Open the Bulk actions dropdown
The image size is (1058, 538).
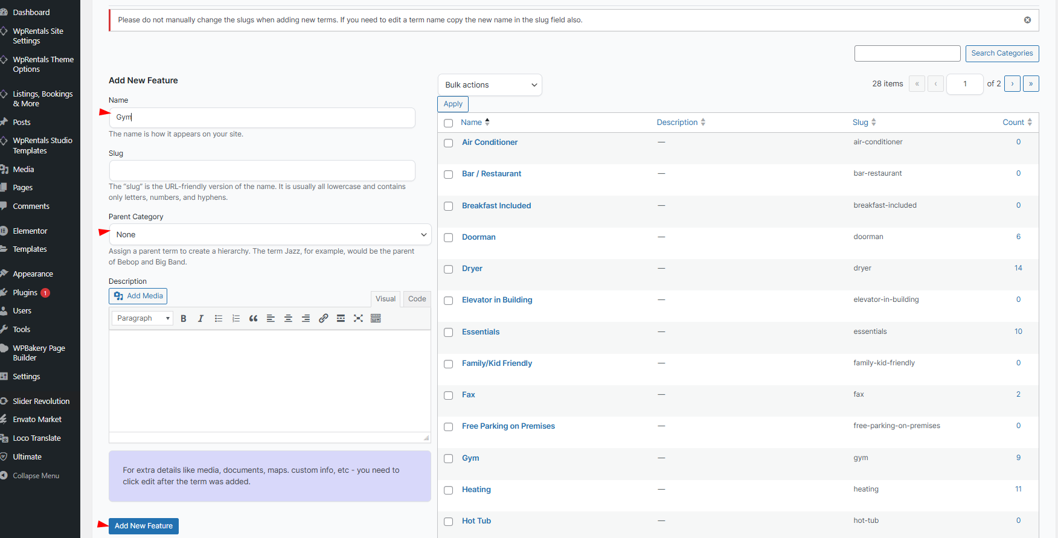(x=490, y=85)
